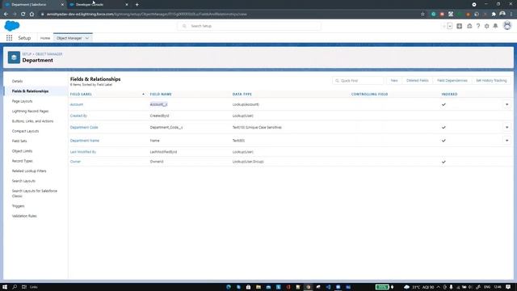The image size is (517, 291).
Task: Open Related Lookup Filters
Action: (29, 171)
